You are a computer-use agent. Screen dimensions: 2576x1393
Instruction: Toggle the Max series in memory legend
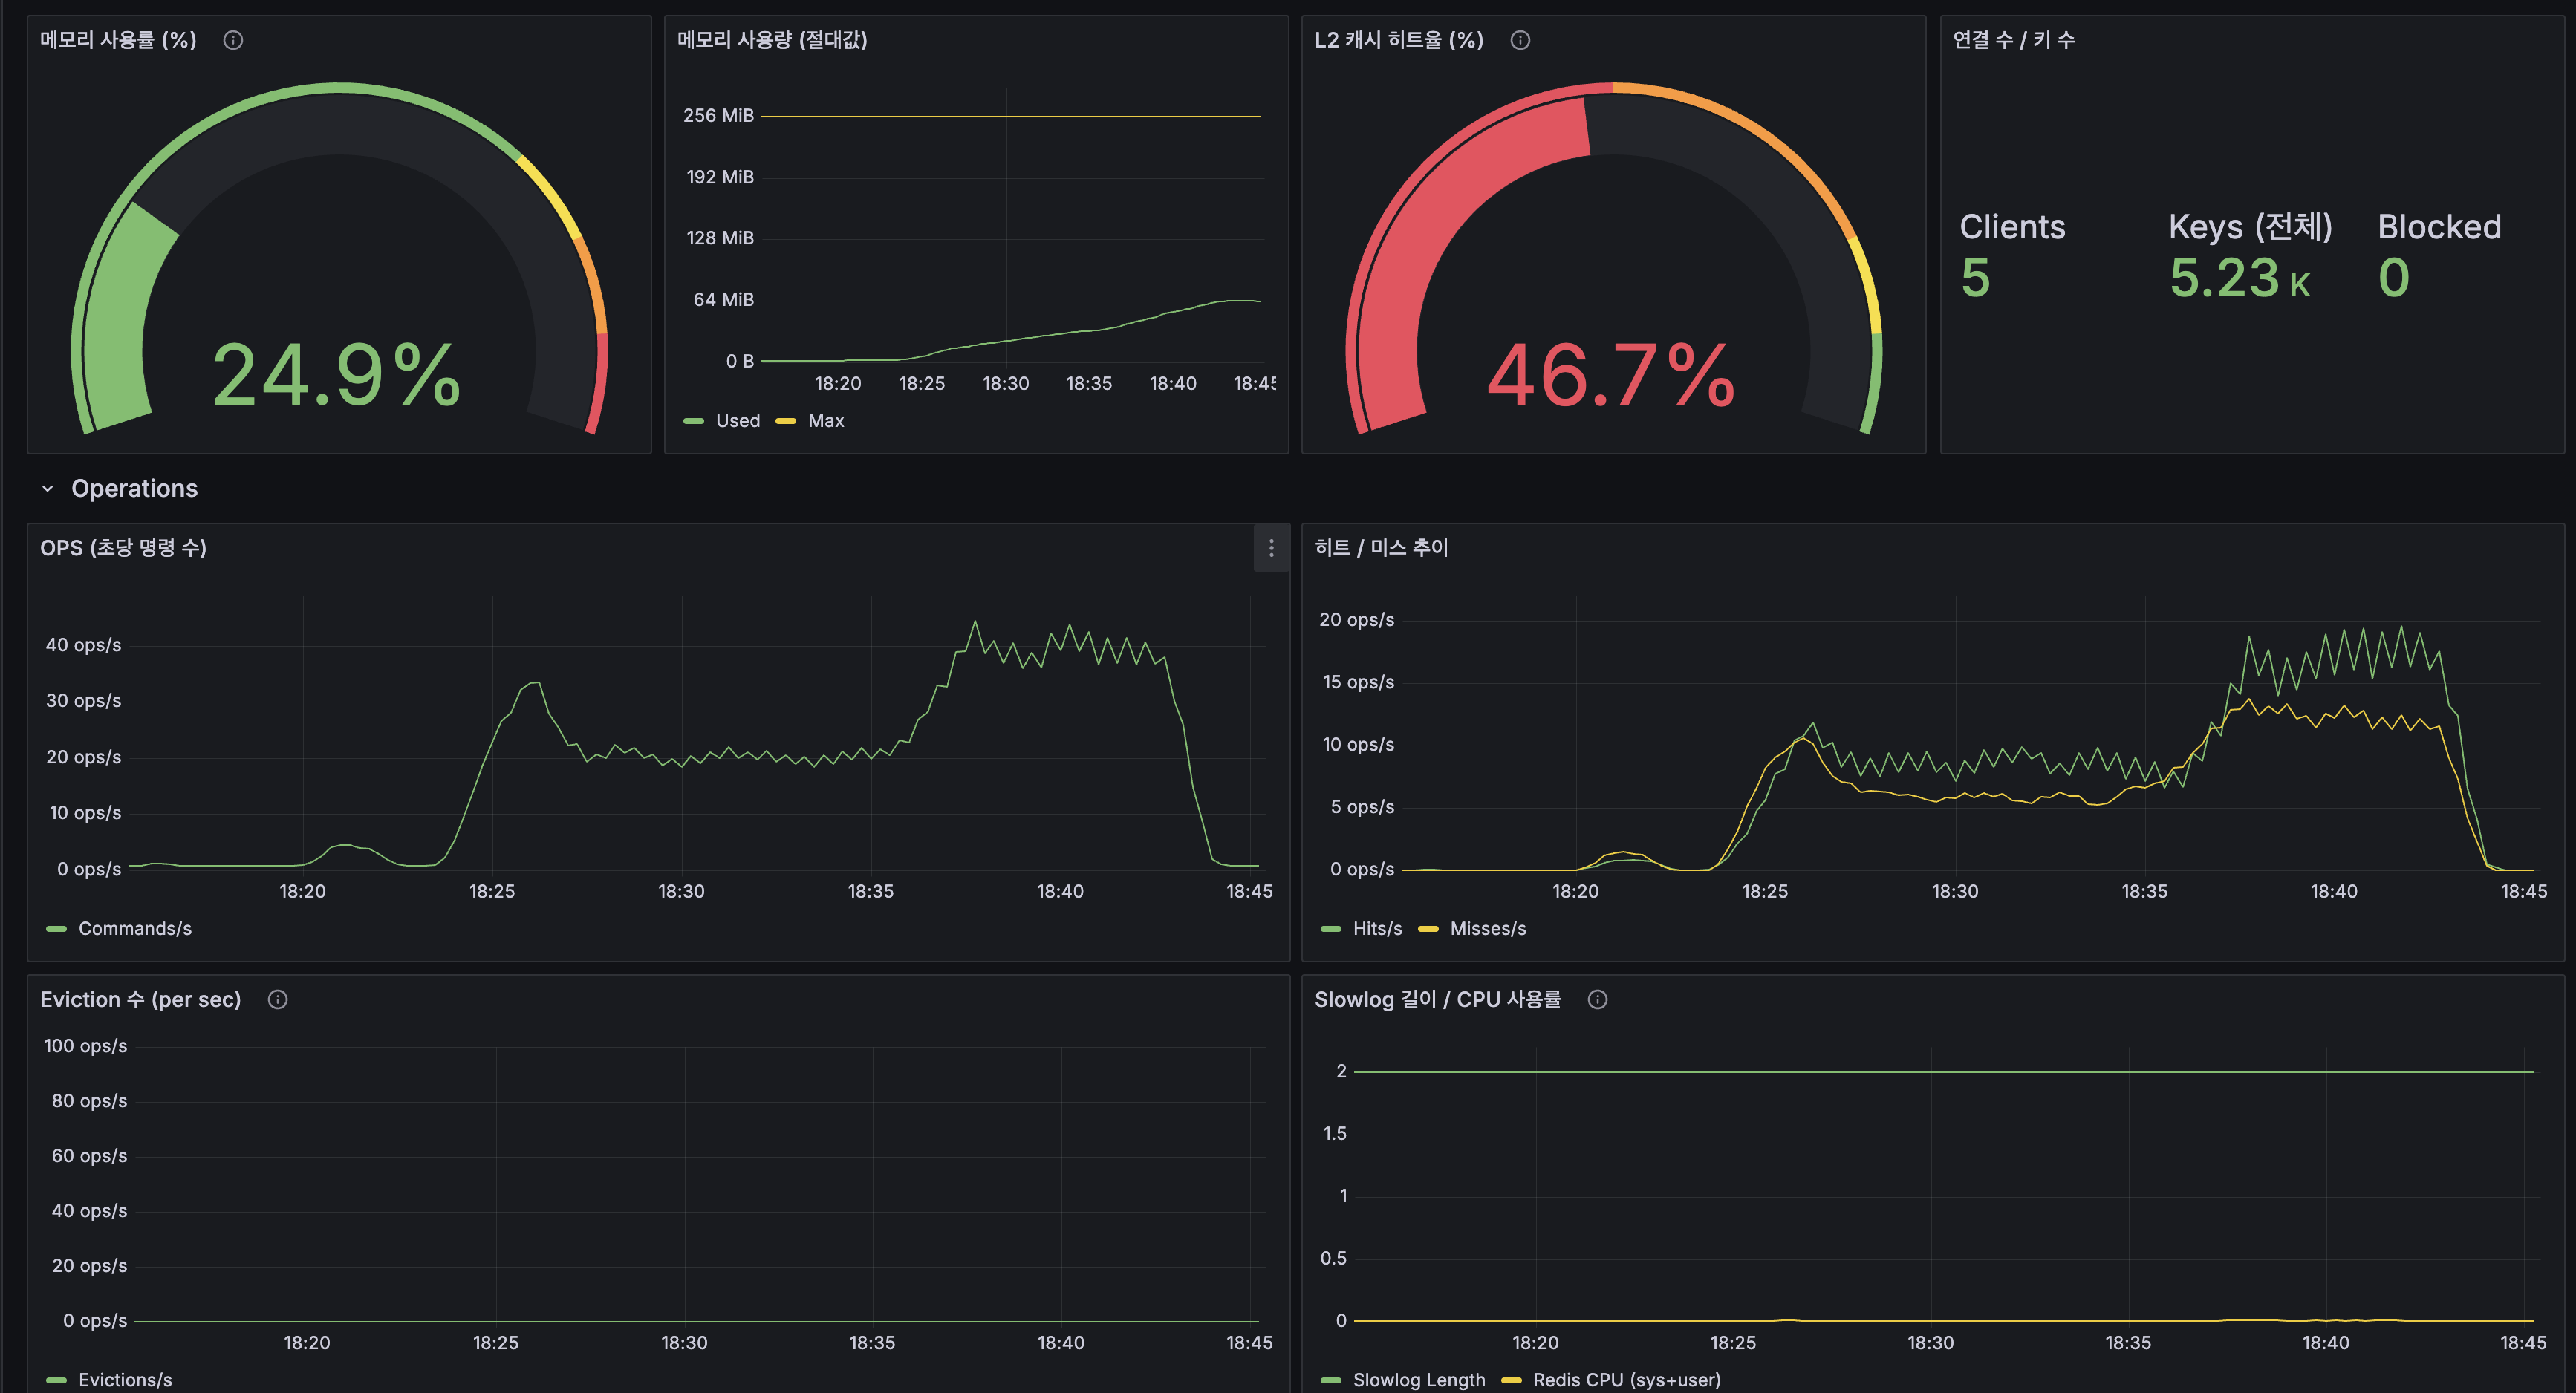825,421
